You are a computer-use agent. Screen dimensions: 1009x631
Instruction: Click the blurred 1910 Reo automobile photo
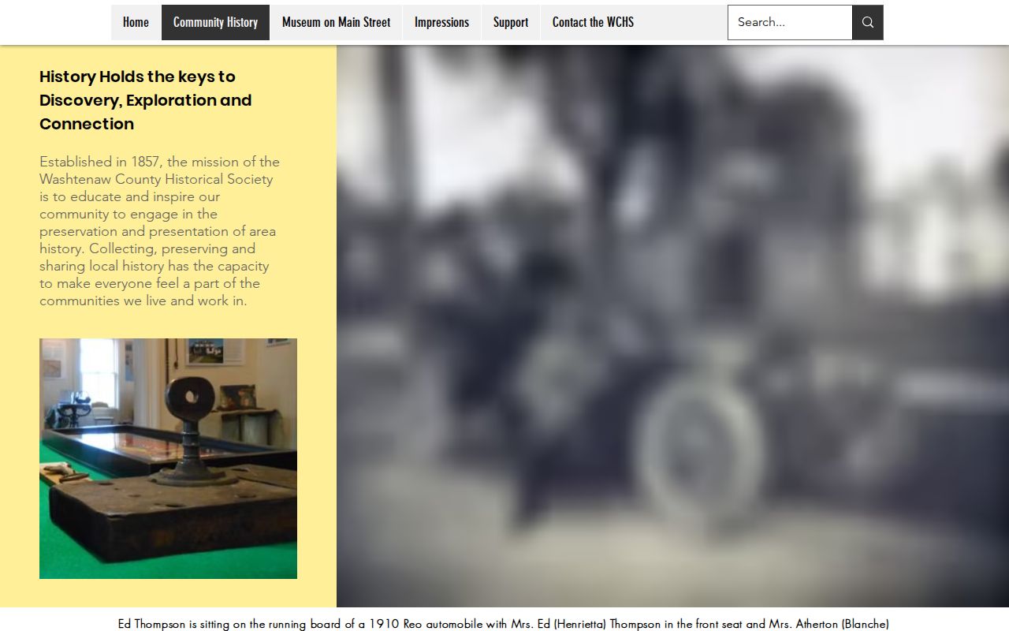tap(672, 326)
